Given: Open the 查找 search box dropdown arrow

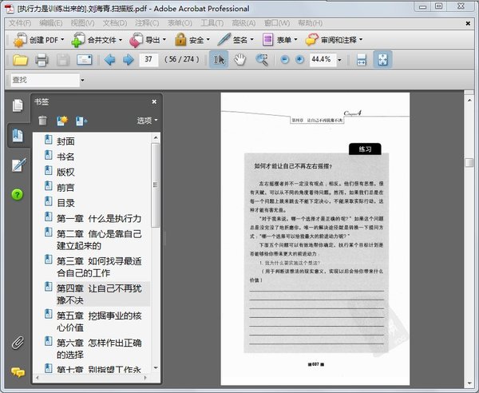Looking at the screenshot, I should pyautogui.click(x=81, y=80).
